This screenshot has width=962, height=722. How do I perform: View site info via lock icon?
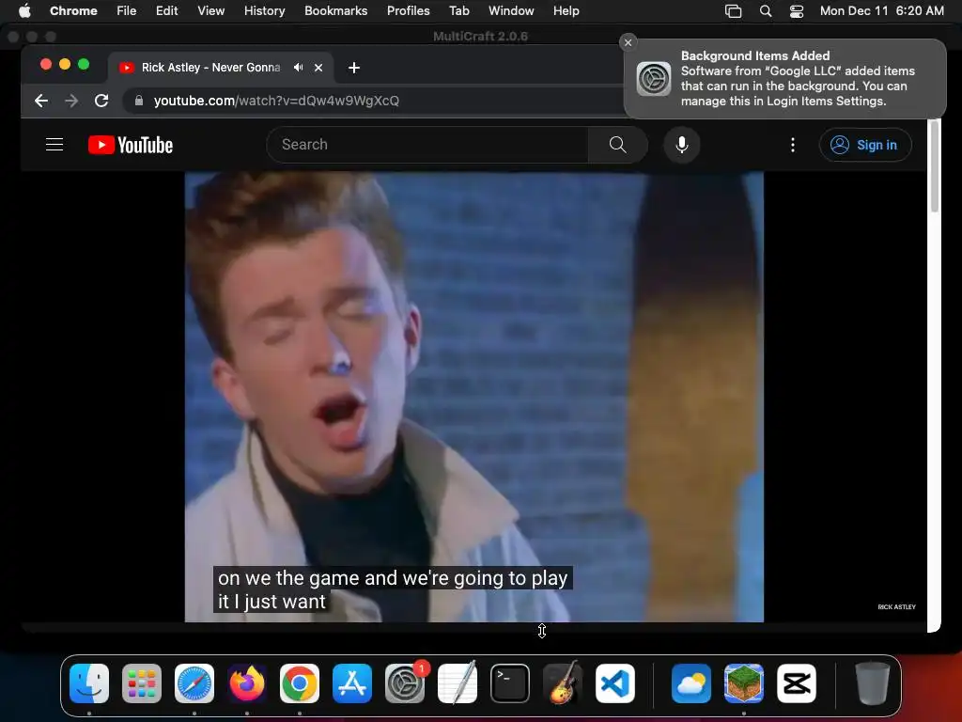coord(139,101)
